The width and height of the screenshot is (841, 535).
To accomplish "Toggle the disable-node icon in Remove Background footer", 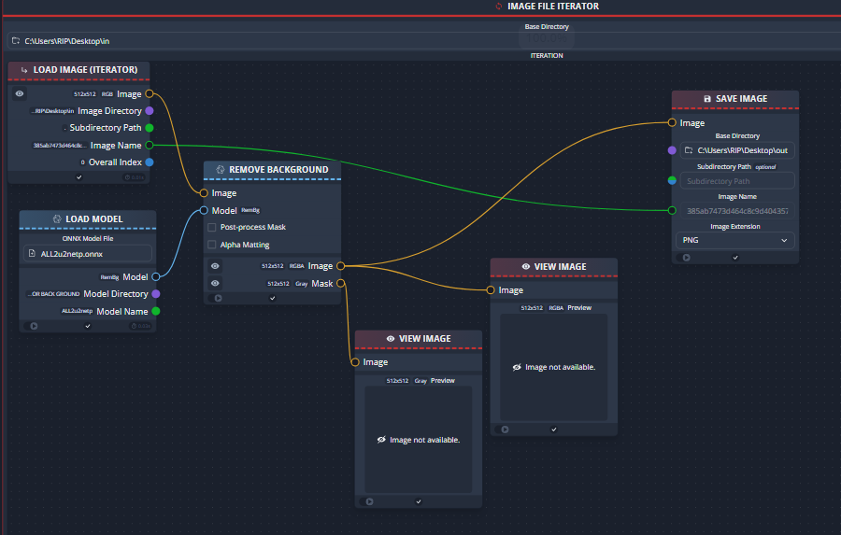I will tap(219, 298).
